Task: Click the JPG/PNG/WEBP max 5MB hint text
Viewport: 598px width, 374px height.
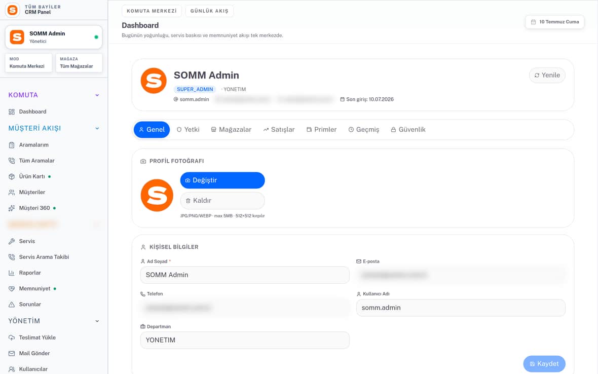Action: click(222, 216)
